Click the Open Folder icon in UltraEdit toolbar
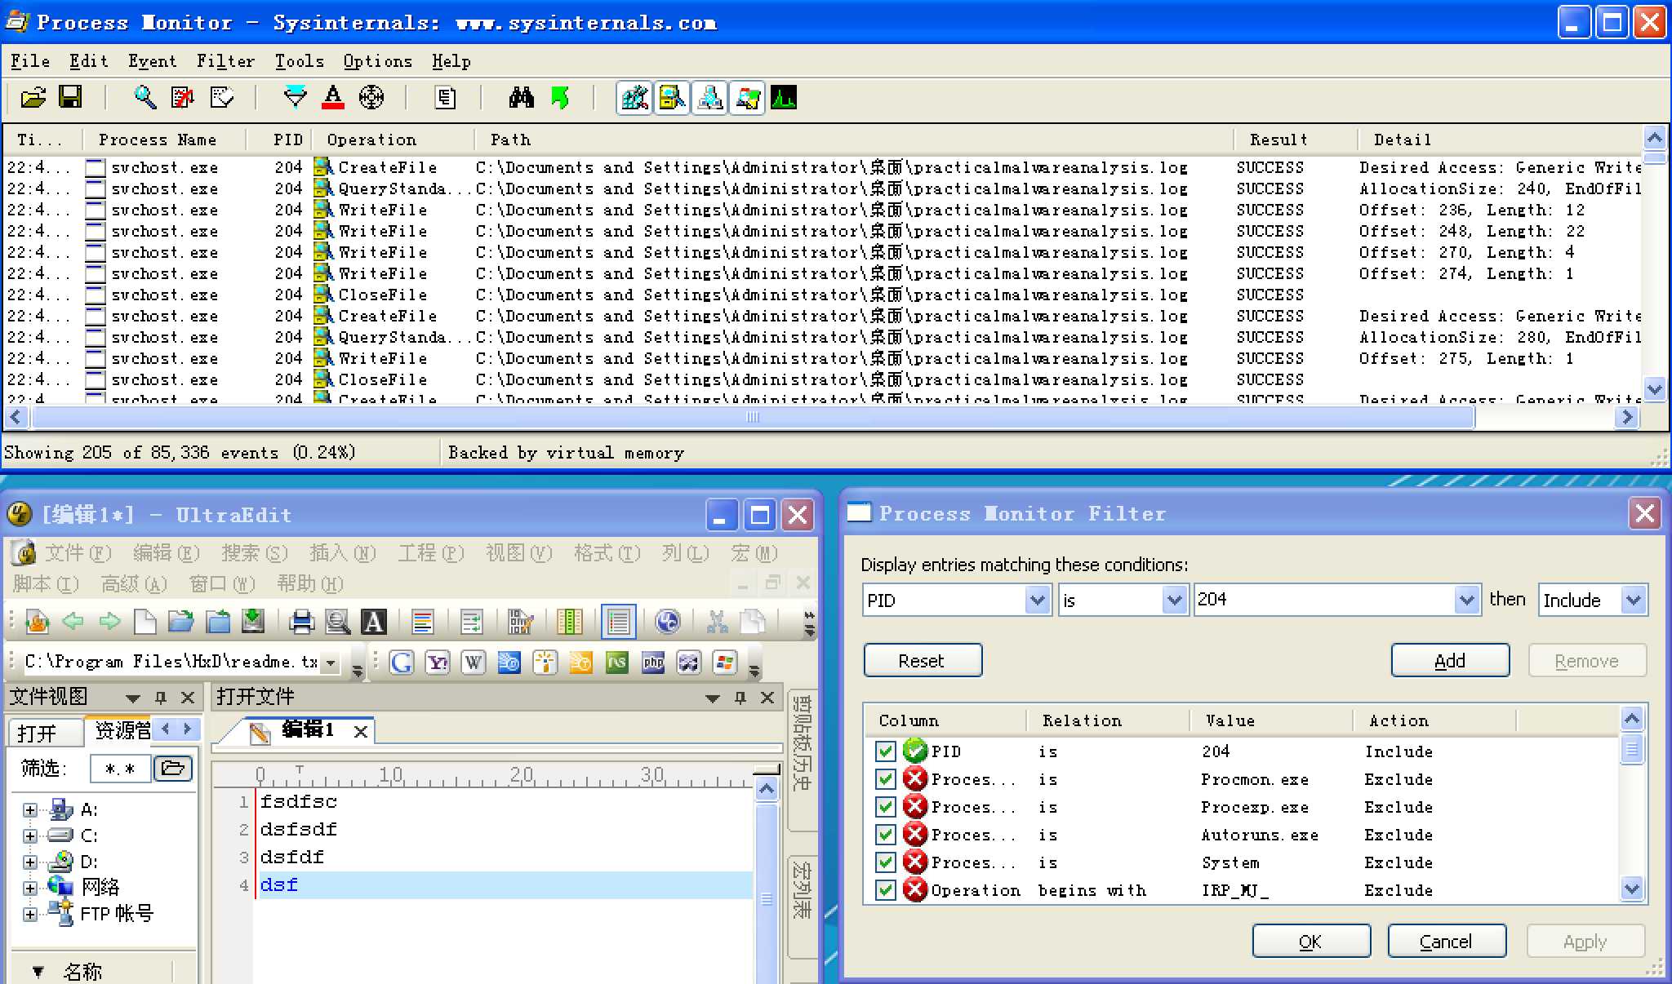Viewport: 1672px width, 984px height. point(180,622)
